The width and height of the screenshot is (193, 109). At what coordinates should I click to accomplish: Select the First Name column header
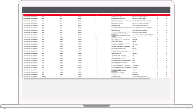coord(61,15)
